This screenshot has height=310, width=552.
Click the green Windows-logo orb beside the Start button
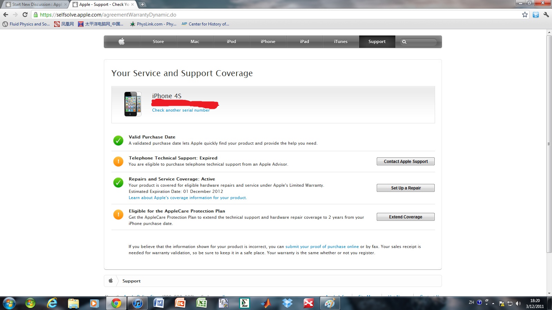pos(30,303)
